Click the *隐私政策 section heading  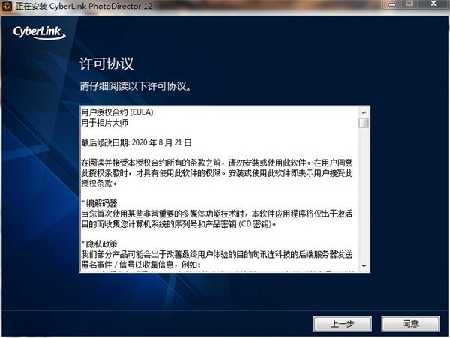(x=100, y=244)
